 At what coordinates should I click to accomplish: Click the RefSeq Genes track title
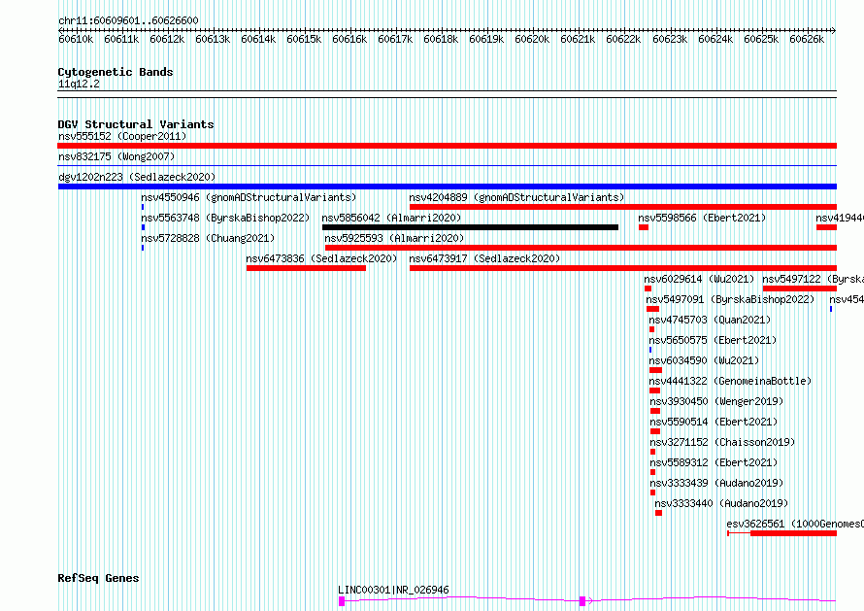point(98,579)
